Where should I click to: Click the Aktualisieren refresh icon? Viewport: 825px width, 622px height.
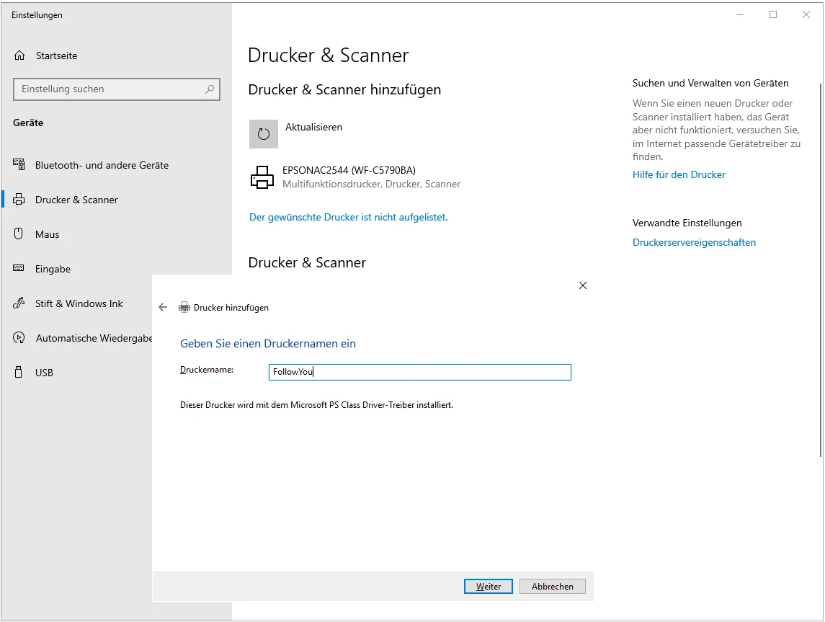click(x=264, y=134)
